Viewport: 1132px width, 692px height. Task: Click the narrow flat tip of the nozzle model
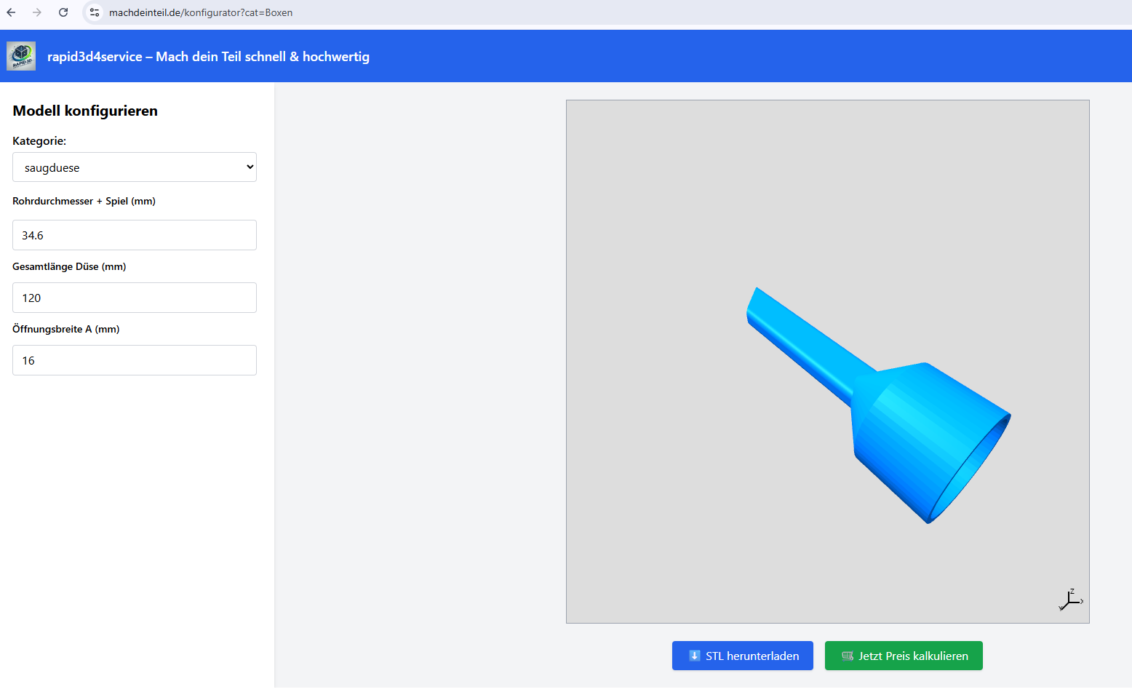[753, 306]
